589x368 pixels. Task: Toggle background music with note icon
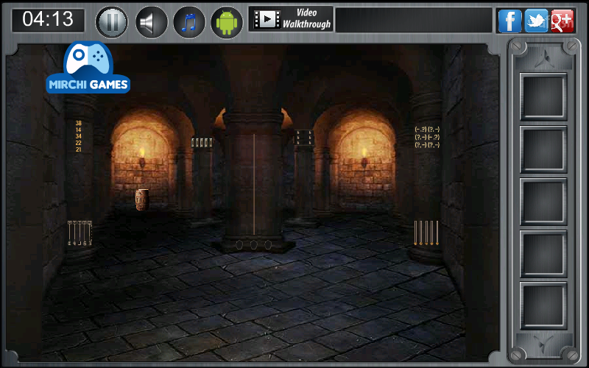click(189, 22)
